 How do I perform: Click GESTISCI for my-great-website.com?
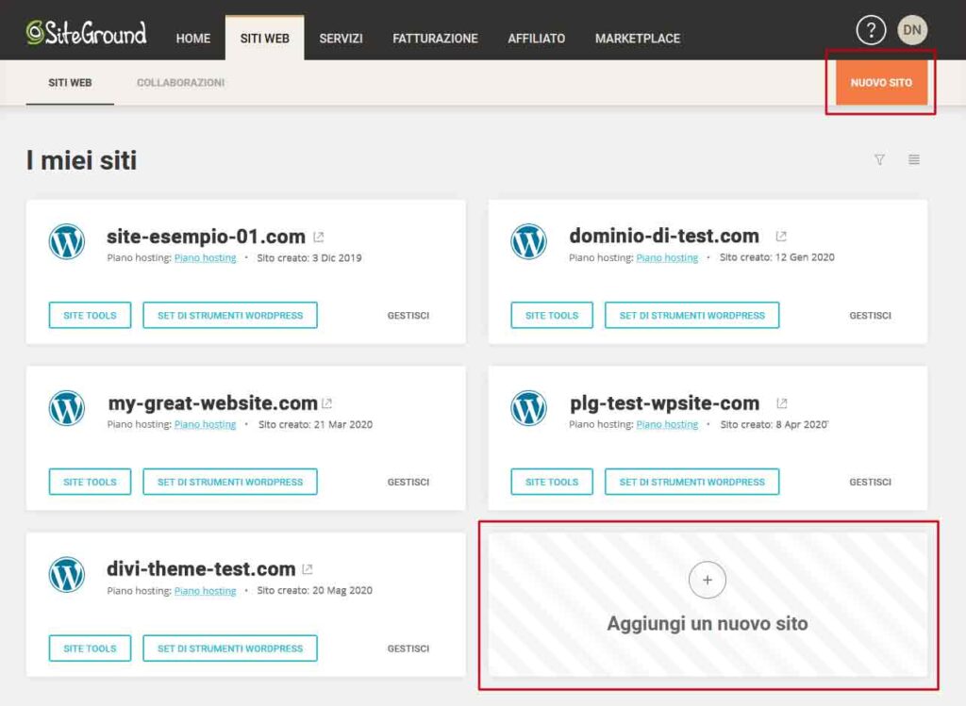click(408, 482)
